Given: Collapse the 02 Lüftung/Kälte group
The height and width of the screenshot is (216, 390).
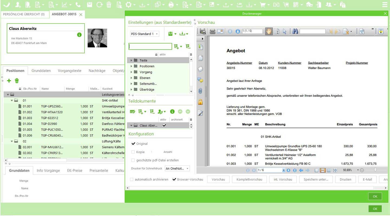Looking at the screenshot, I should 12,141.
